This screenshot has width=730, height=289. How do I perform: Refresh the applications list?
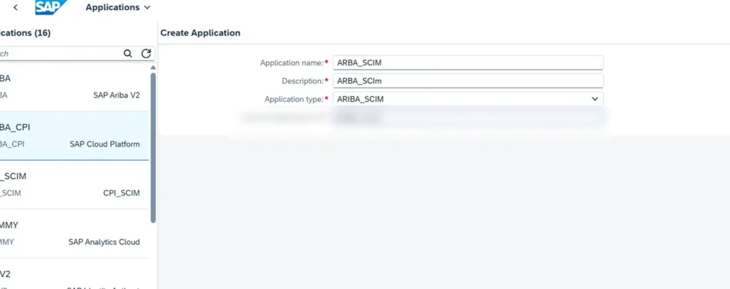click(x=146, y=53)
